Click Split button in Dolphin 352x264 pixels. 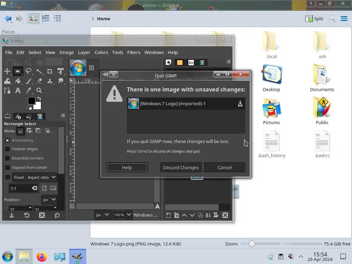click(314, 19)
